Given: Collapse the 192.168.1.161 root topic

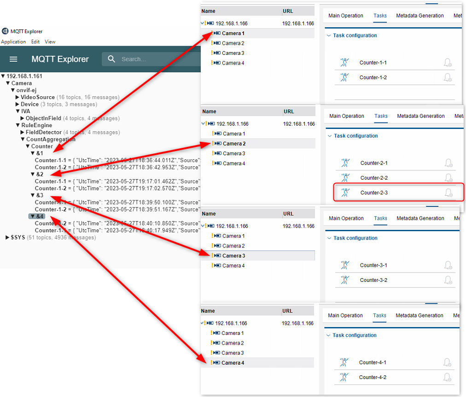Looking at the screenshot, I should tap(3, 76).
